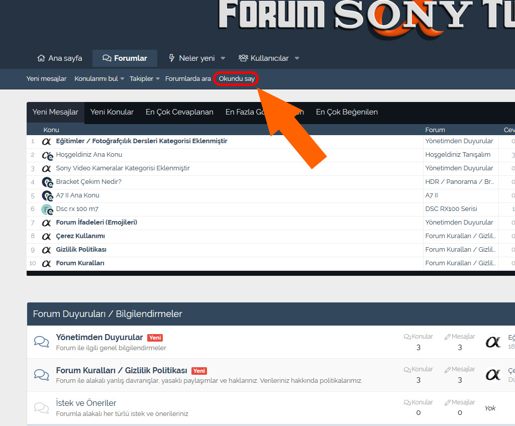Click the avatar beside Gizlilik Politikası topic
This screenshot has height=426, width=515.
tap(47, 250)
